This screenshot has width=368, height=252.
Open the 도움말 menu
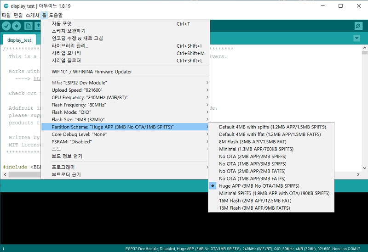click(56, 15)
